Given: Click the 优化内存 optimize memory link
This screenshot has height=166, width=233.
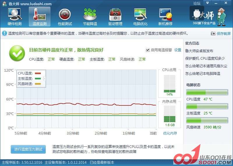Looking at the screenshot, I should [x=170, y=133].
